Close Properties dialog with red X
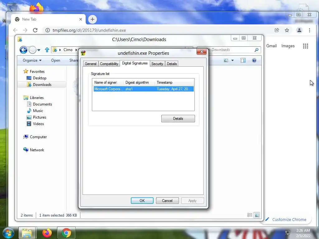Screen dimensions: 319x239 pos(202,52)
